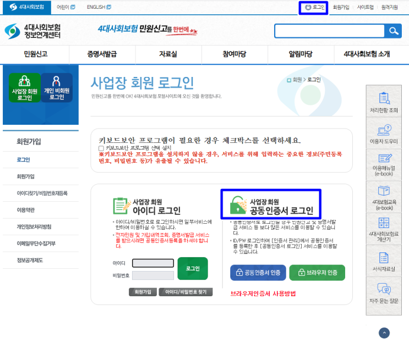Click the 아이디 input field
Screen dimensions: 409x360
click(x=153, y=263)
